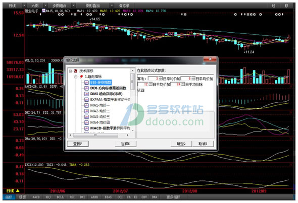Click the DDI indicator's icon

coord(86,88)
